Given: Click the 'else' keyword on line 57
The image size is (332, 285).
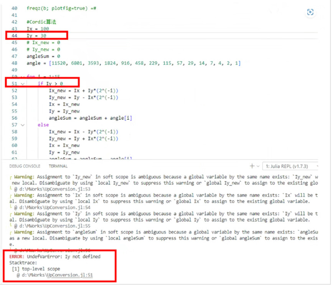Looking at the screenshot, I should (x=43, y=125).
